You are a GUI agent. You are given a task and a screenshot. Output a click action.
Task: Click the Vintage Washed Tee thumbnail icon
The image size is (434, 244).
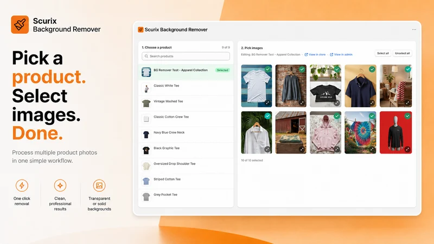(146, 104)
